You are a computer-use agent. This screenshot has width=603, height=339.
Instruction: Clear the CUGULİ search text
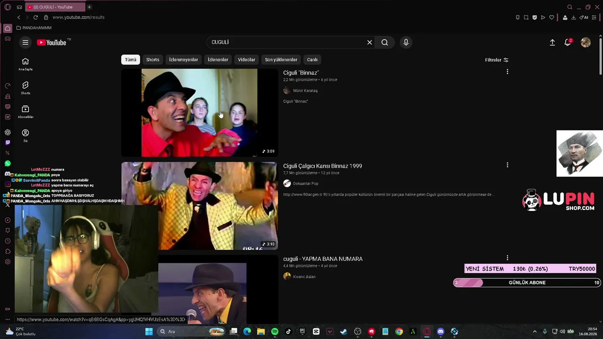tap(369, 42)
